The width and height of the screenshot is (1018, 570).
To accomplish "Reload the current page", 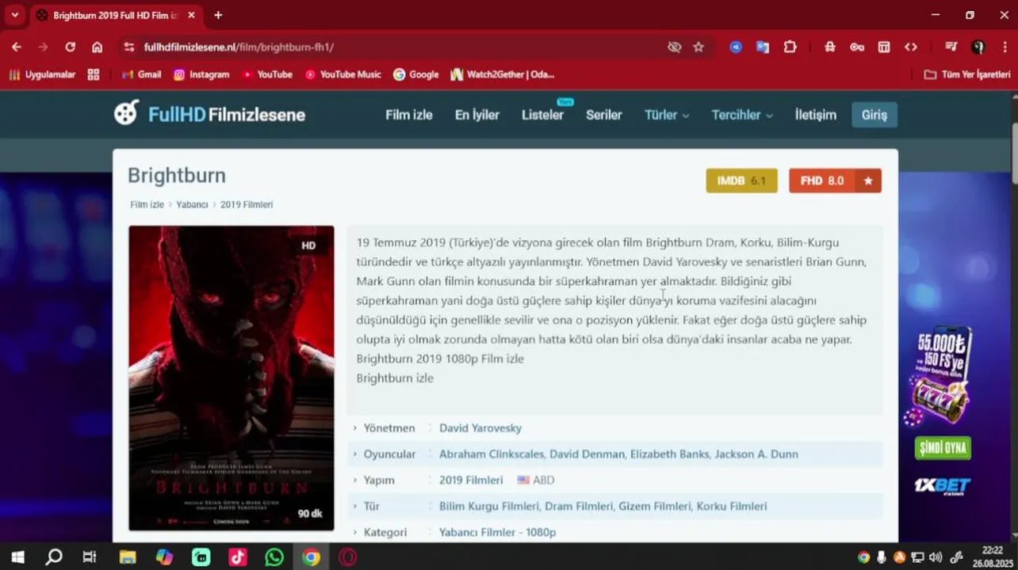I will [70, 47].
